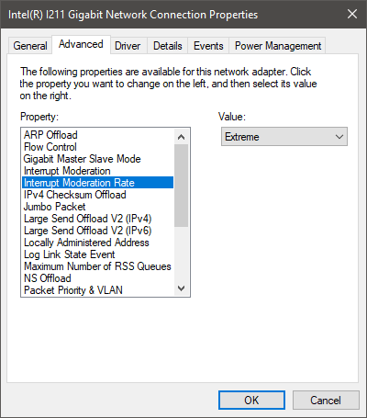The image size is (367, 418).
Task: Click the property list scroll up arrow
Action: pyautogui.click(x=182, y=137)
